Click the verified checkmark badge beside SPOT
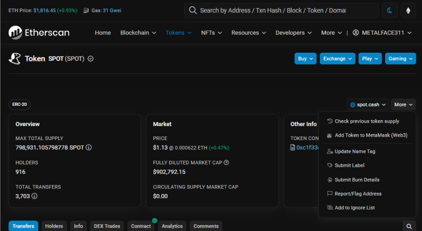This screenshot has width=422, height=231. coord(91,58)
